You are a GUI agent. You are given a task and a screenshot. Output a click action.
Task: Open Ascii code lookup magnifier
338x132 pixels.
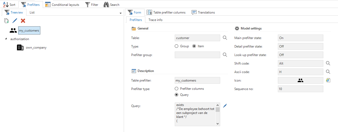(x=328, y=72)
